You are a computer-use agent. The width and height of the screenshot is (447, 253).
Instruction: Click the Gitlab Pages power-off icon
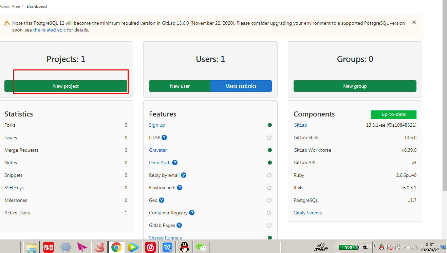pyautogui.click(x=269, y=225)
